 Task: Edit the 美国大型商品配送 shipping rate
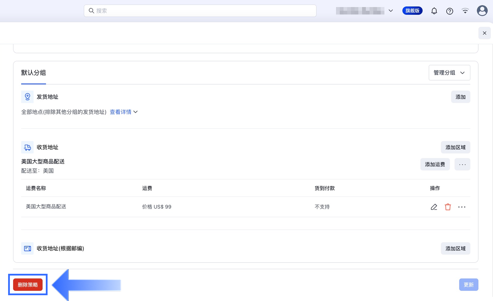click(x=434, y=207)
